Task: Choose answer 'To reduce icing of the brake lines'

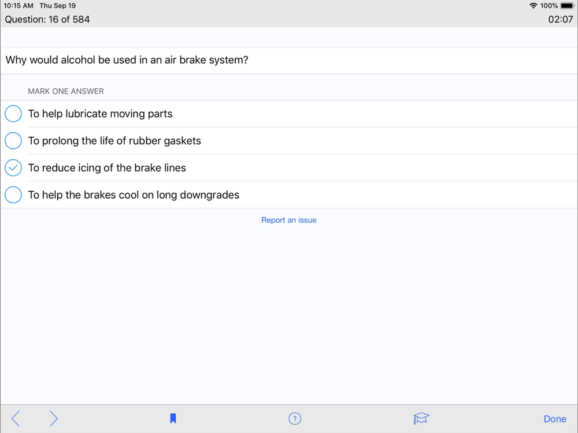Action: pos(108,168)
